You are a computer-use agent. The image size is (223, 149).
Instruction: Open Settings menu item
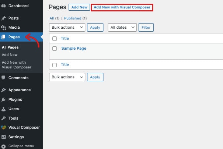[x=16, y=137]
